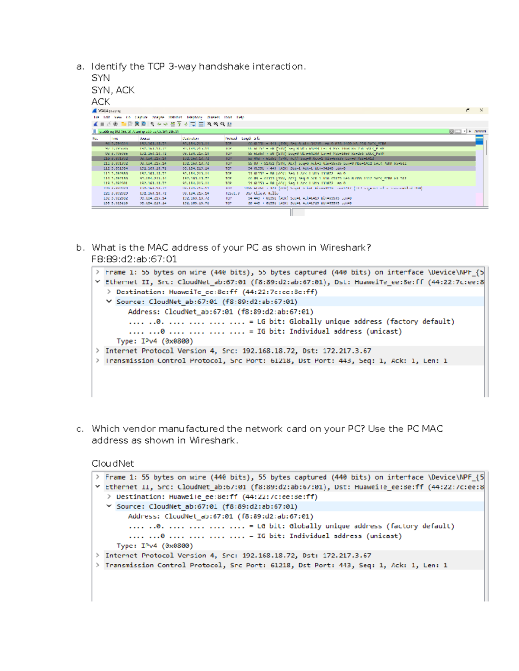The height and width of the screenshot is (671, 519).
Task: Open the File menu in Wireshark
Action: (96, 118)
